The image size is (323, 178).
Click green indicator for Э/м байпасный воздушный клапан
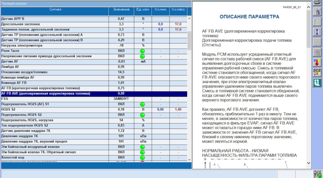point(142,147)
